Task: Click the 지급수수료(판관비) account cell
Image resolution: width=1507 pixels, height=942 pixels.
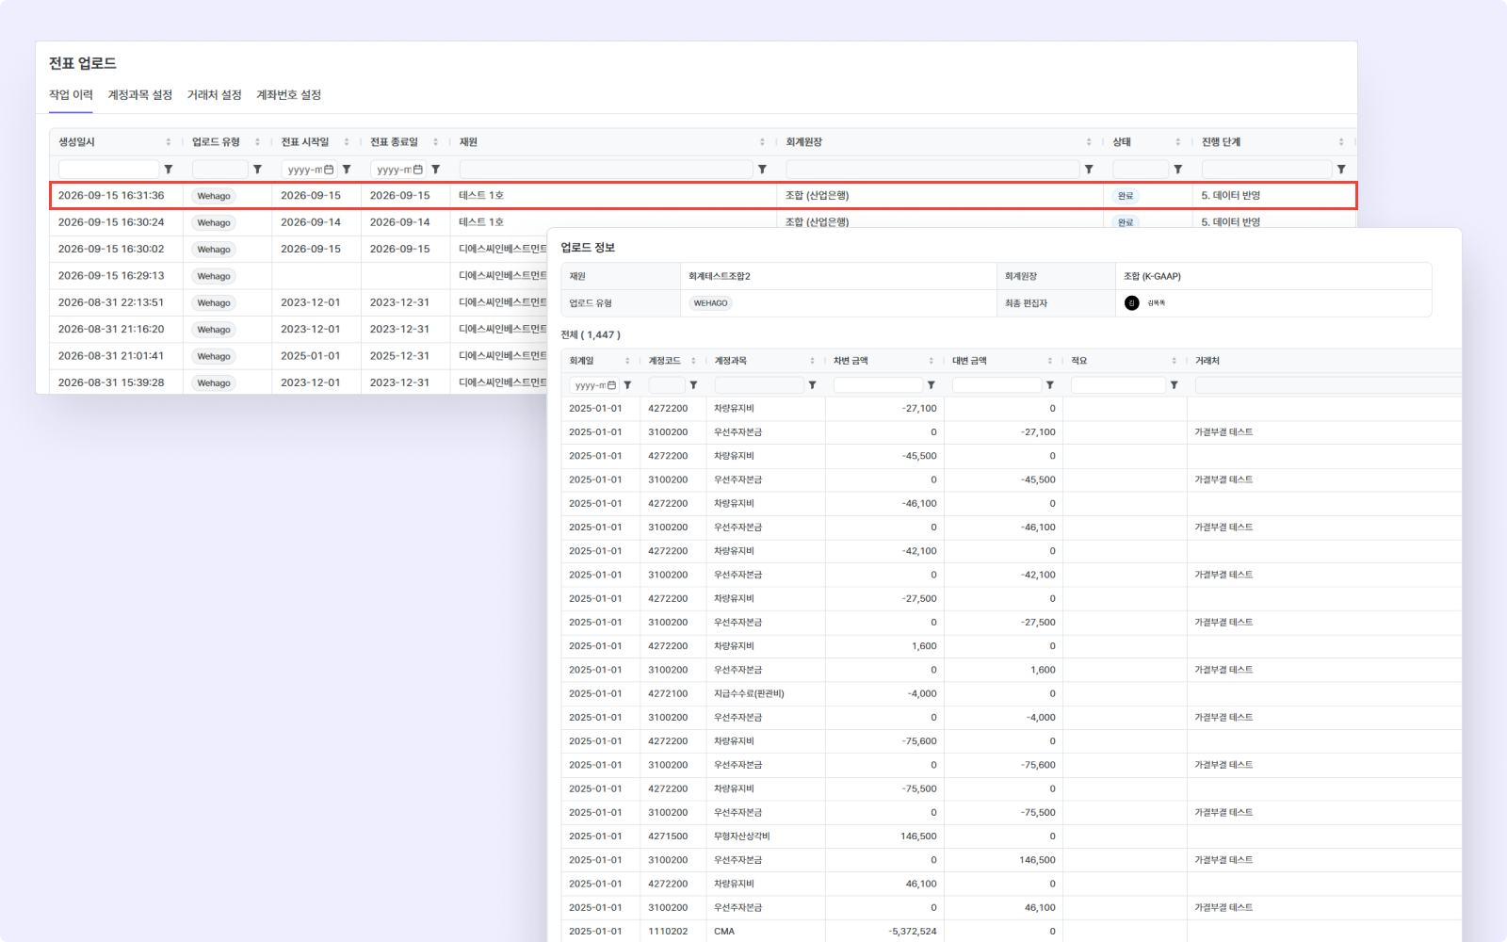Action: coord(749,694)
